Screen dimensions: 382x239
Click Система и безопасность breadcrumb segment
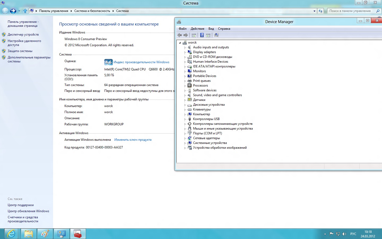pos(92,11)
